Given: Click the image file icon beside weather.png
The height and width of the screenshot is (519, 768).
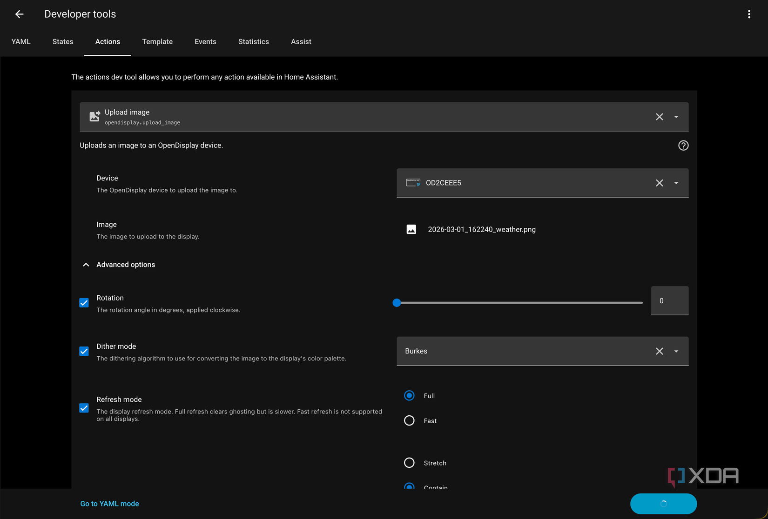Looking at the screenshot, I should click(411, 229).
